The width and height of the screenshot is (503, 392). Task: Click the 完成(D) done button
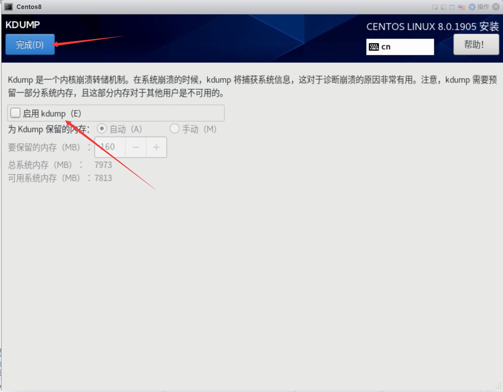[x=30, y=44]
